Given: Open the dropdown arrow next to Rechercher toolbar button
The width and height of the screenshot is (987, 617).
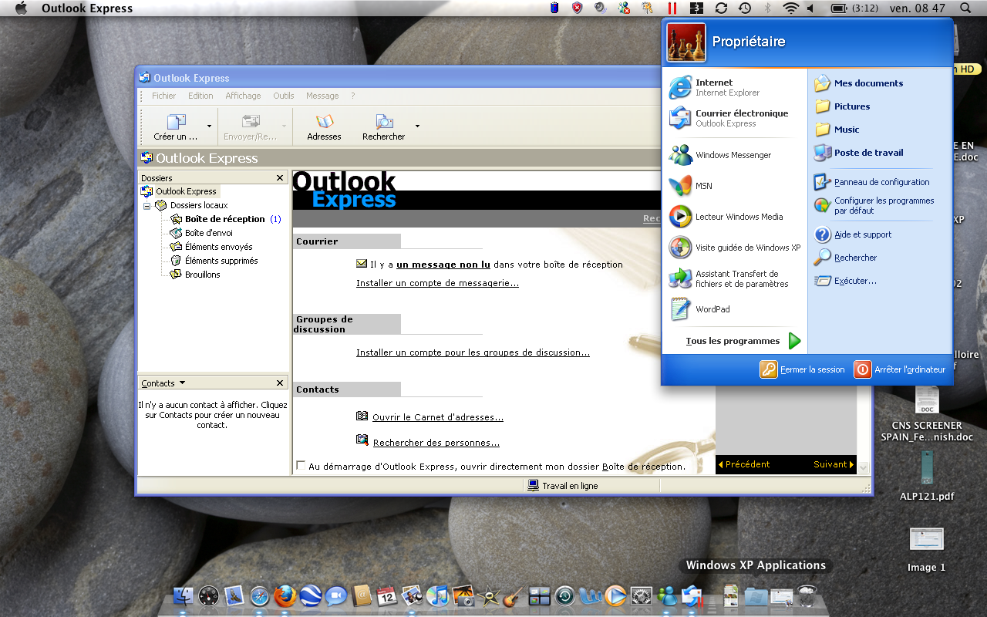Looking at the screenshot, I should click(417, 126).
